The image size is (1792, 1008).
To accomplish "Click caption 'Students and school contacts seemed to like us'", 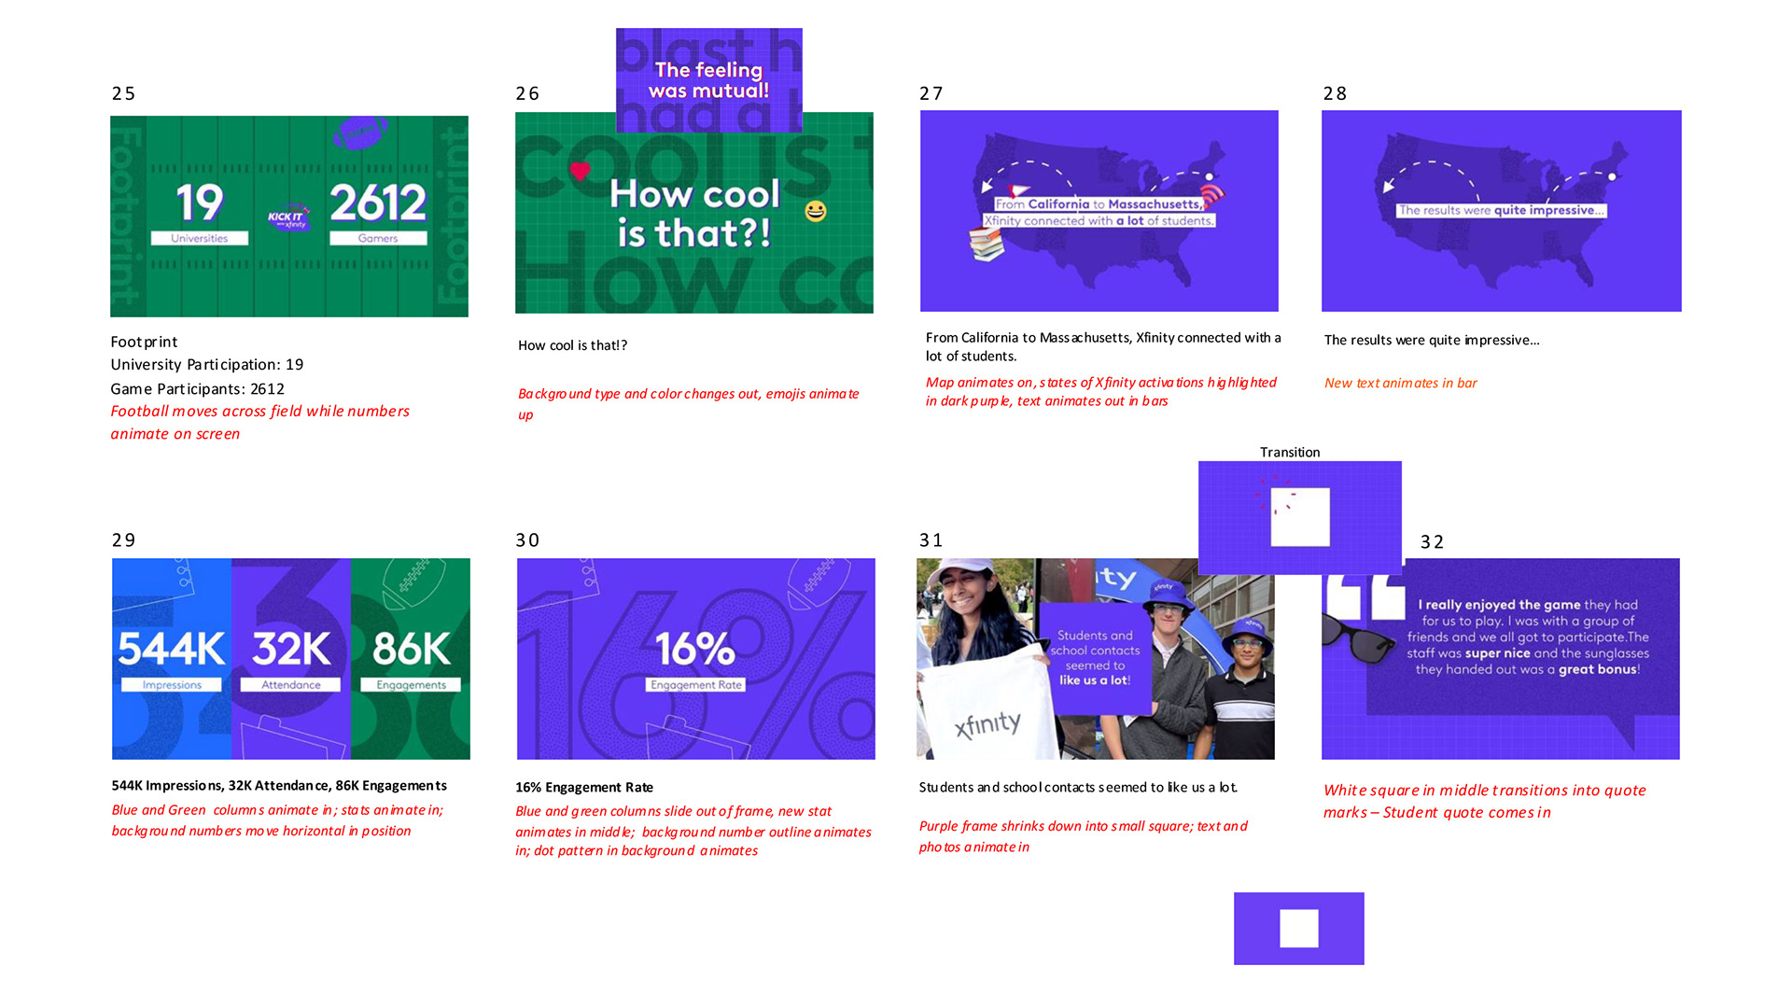I will [x=1078, y=787].
